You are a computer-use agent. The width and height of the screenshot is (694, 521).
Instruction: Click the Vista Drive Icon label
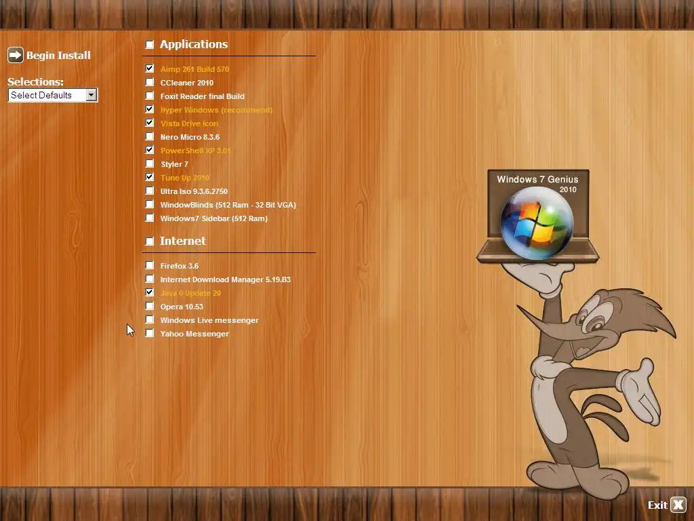pos(189,123)
